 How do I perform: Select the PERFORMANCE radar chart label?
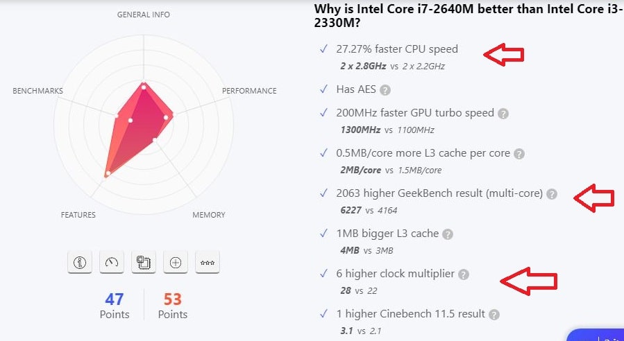[x=249, y=91]
